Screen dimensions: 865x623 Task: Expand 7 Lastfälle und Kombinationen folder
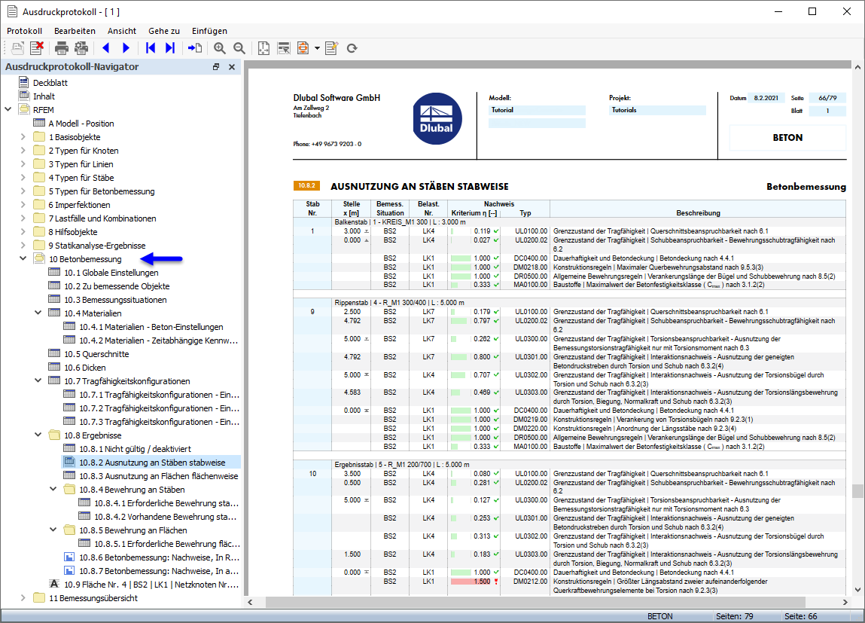23,218
